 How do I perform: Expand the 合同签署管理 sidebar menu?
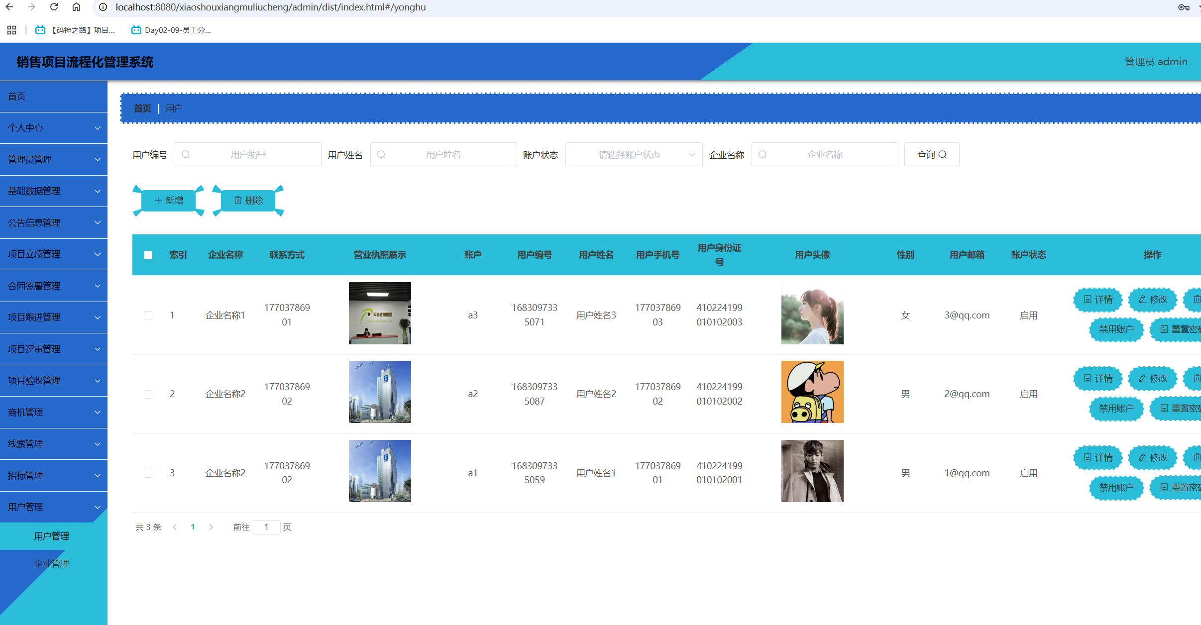[54, 286]
